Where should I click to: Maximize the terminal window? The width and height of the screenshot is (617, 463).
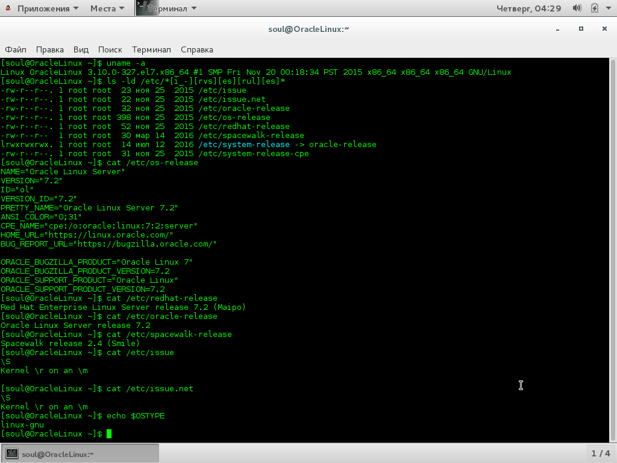point(581,29)
